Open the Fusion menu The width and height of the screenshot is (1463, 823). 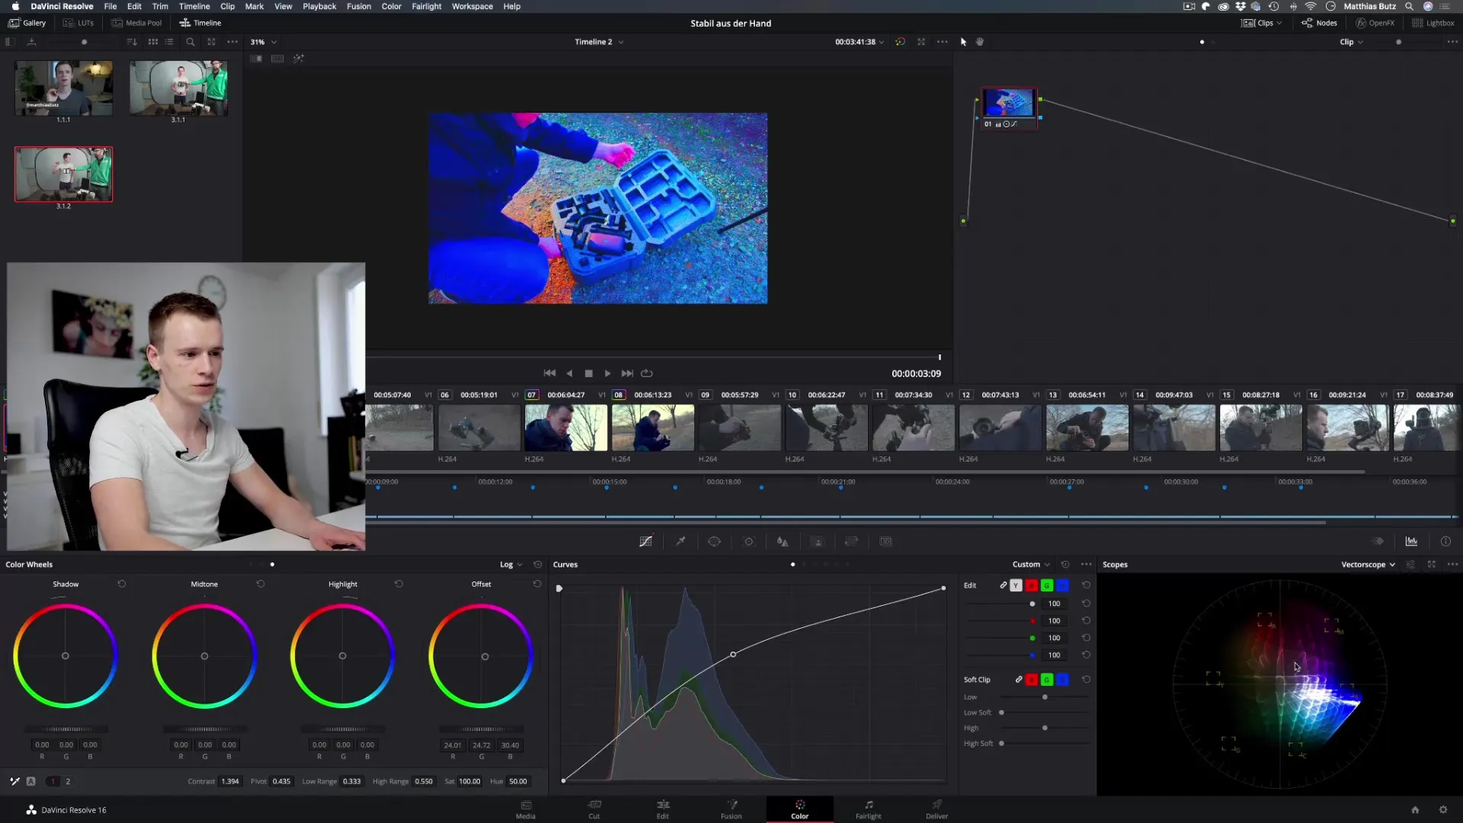[x=359, y=6]
